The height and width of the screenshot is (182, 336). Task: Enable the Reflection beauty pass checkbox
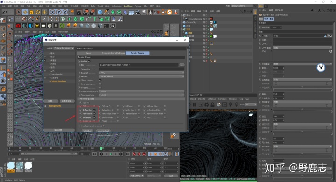pos(94,110)
